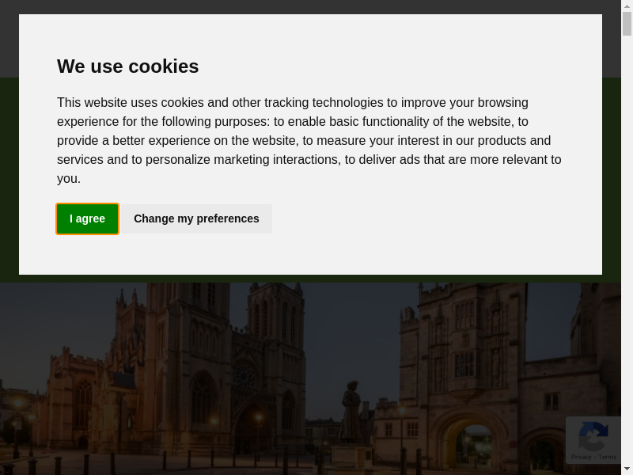Open the reCAPTCHA Privacy link
Screen dimensions: 633x475
click(x=582, y=457)
